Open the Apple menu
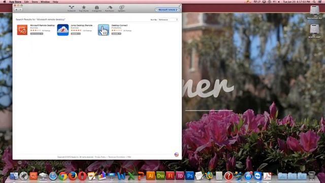The image size is (325, 183). (x=5, y=2)
